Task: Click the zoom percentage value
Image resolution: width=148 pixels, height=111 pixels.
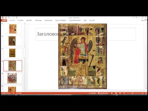Action: click(x=142, y=93)
